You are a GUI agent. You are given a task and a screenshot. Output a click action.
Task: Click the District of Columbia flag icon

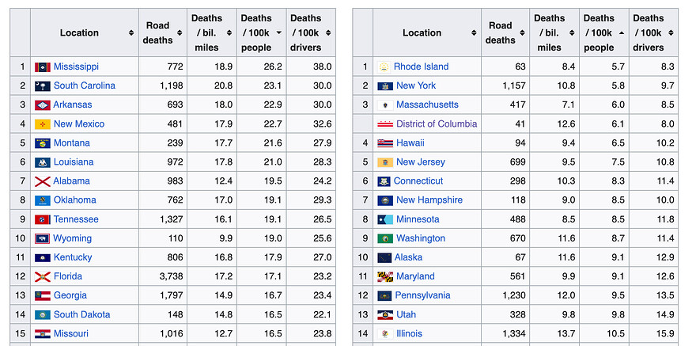[385, 124]
